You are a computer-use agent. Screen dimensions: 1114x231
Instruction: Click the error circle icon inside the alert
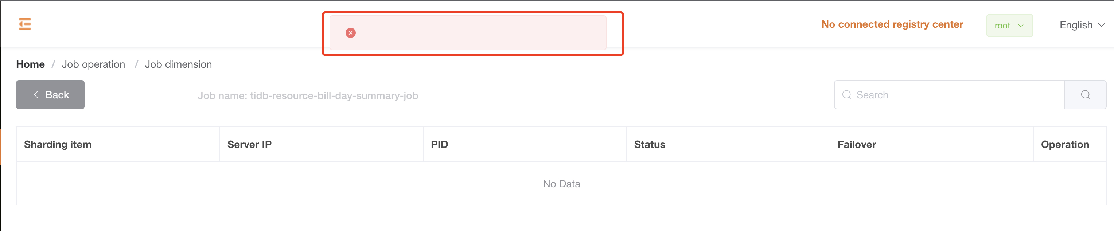(x=351, y=32)
